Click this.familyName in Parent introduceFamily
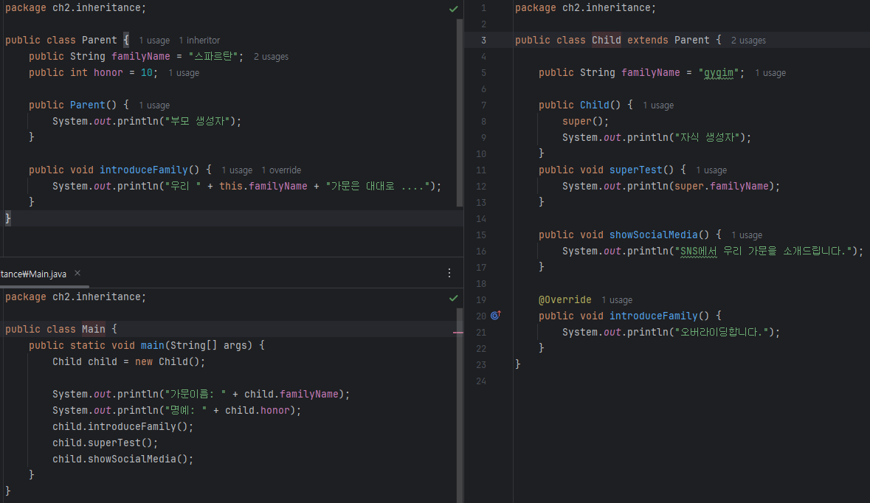Image resolution: width=870 pixels, height=503 pixels. coord(263,186)
